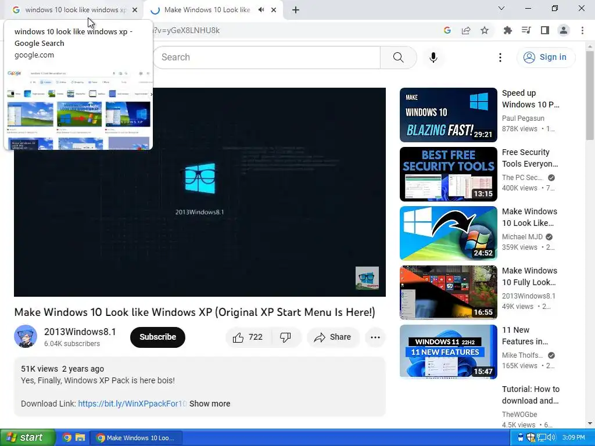Click the video player area
The image size is (595, 446).
(x=200, y=192)
